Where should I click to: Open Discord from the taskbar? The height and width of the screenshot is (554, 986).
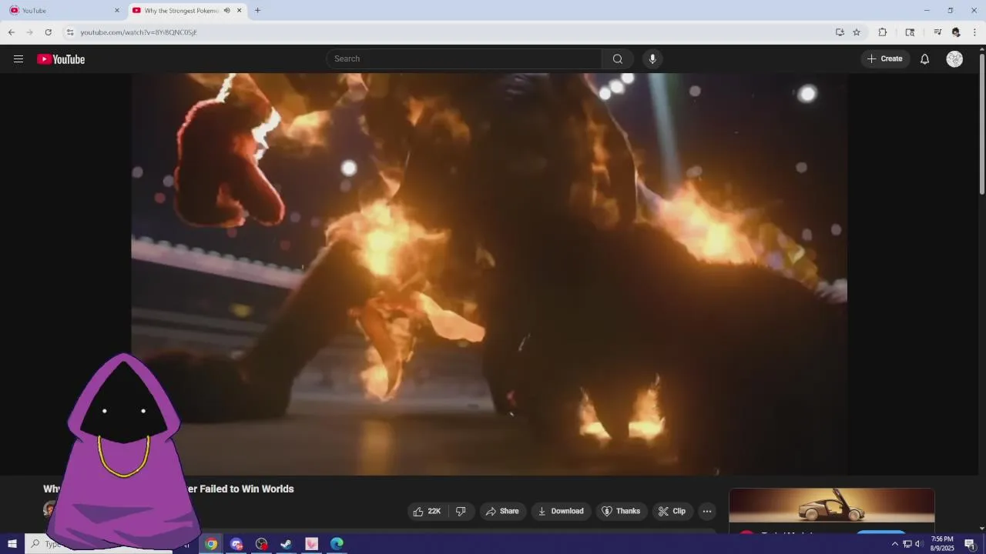pyautogui.click(x=236, y=544)
